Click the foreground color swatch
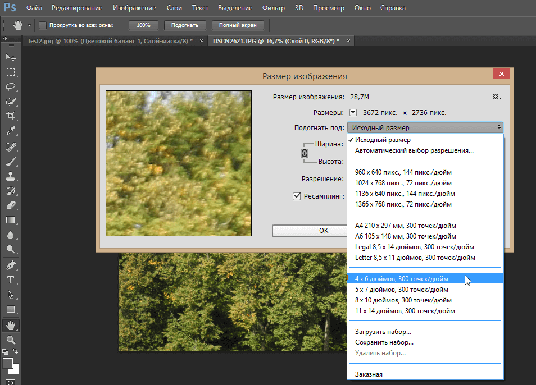Image resolution: width=536 pixels, height=385 pixels. click(8, 363)
